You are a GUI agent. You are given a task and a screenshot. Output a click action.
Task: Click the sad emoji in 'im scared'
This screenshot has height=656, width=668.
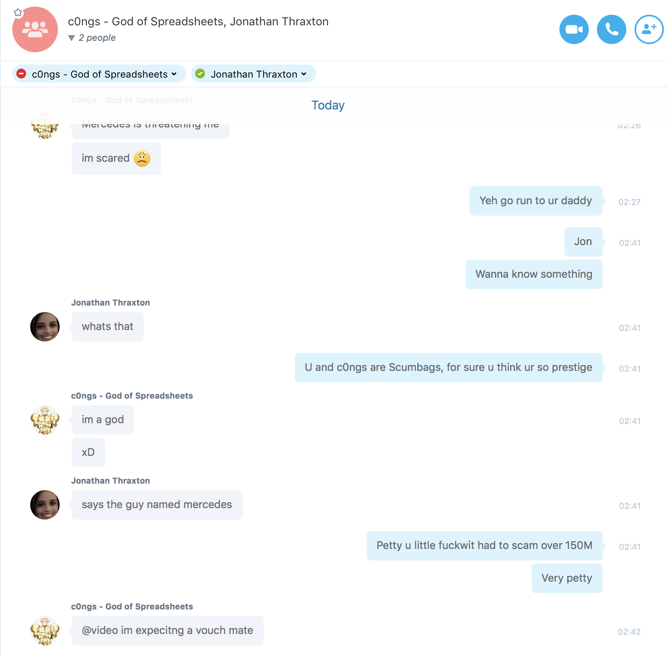pyautogui.click(x=142, y=158)
